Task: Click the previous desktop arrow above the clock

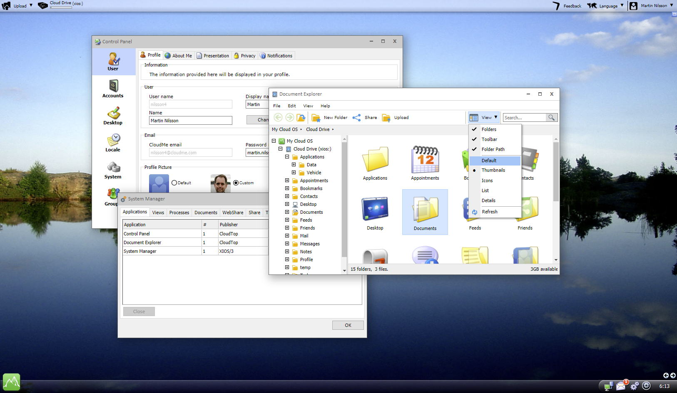Action: tap(666, 376)
